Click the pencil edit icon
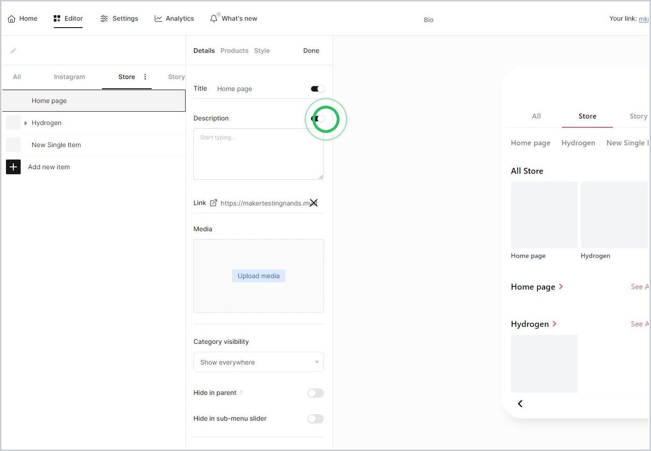Viewport: 651px width, 451px height. click(x=13, y=51)
